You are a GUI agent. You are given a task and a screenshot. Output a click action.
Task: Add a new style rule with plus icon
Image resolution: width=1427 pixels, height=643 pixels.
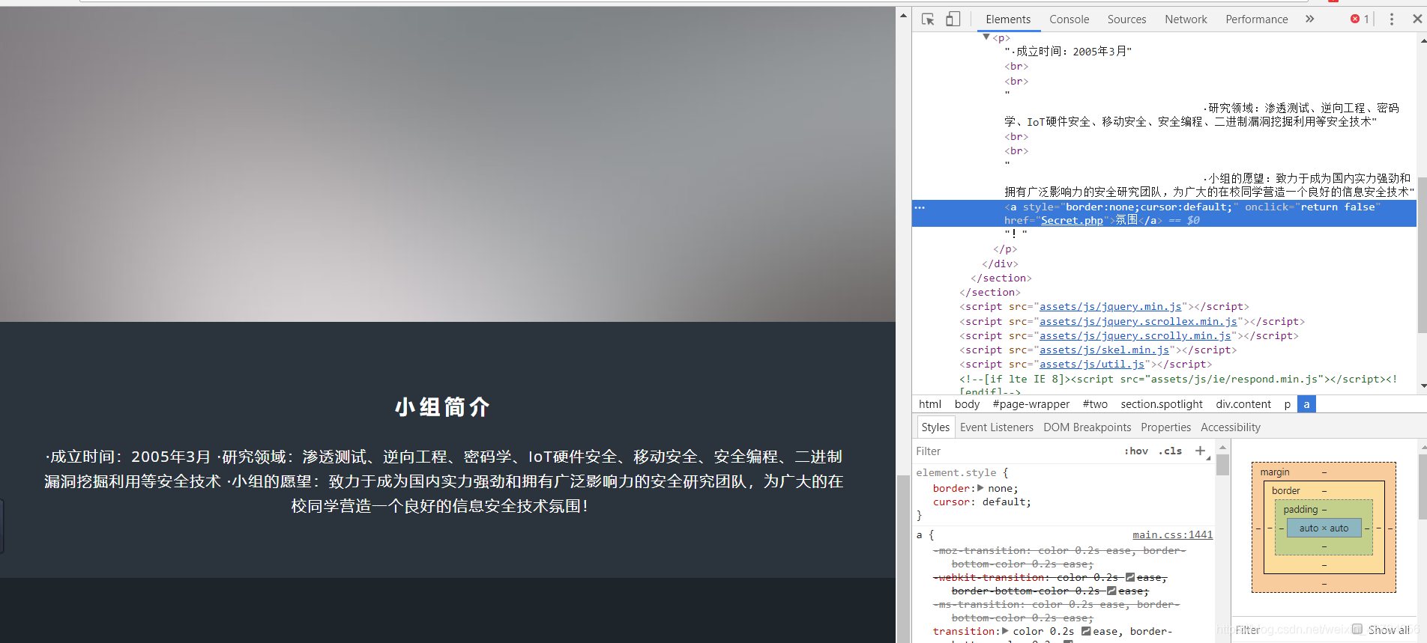(x=1200, y=451)
